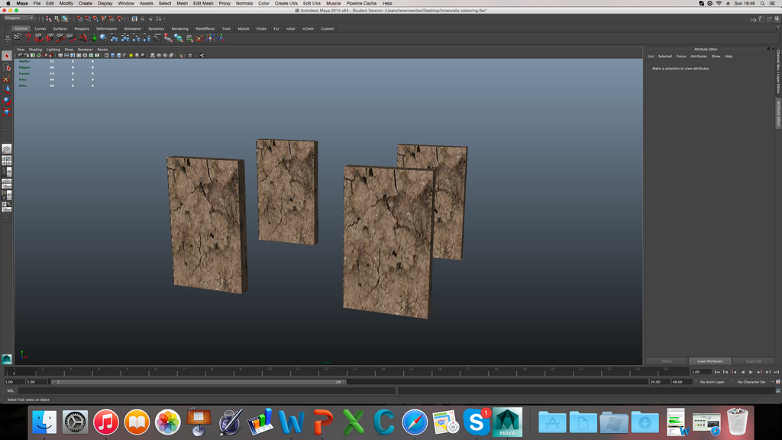Switch to four view layout

[6, 160]
